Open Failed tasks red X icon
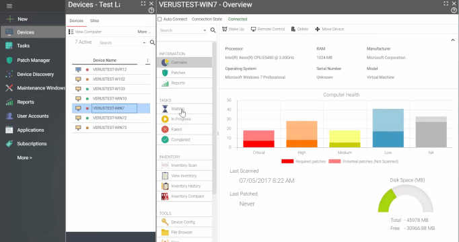The height and width of the screenshot is (242, 459). click(x=165, y=129)
